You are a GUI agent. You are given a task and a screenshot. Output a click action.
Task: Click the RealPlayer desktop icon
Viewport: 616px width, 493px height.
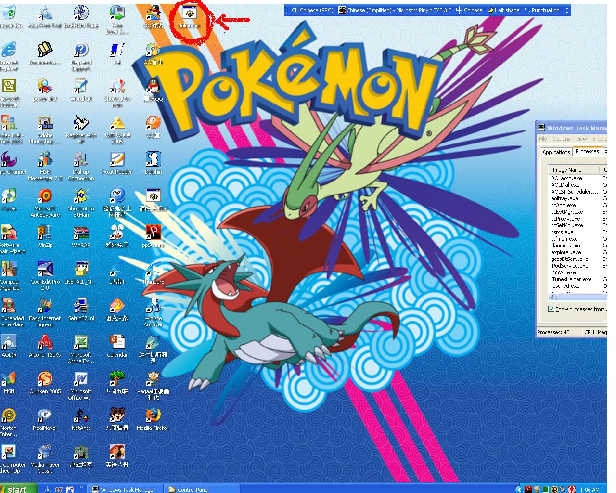coord(45,419)
